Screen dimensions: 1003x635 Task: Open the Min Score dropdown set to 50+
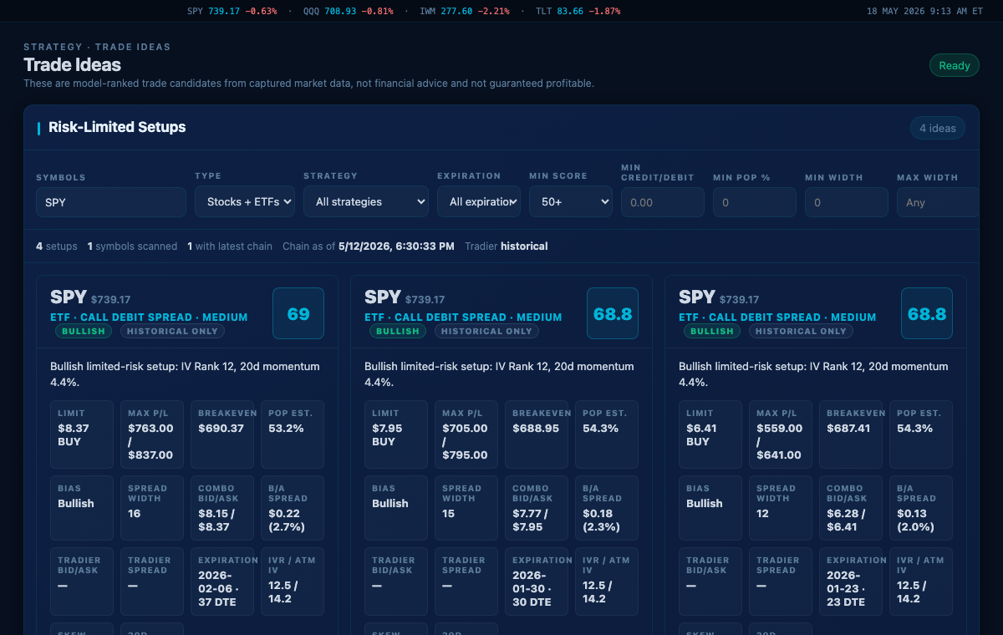pos(571,201)
